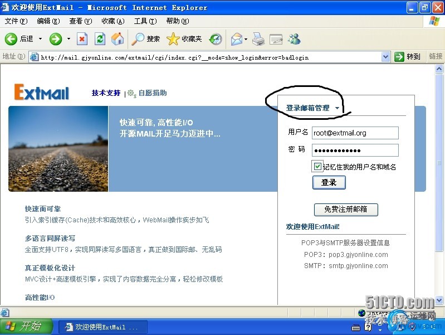Click the address bar URL field
This screenshot has width=445, height=335.
click(x=210, y=57)
